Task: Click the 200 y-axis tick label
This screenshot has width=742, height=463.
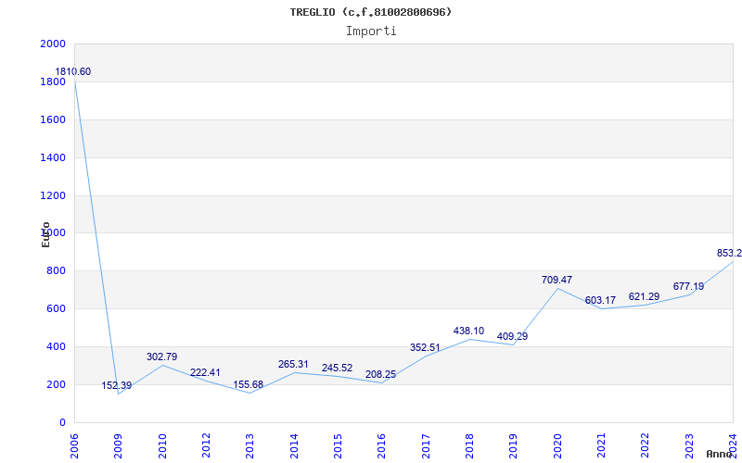Action: 56,384
